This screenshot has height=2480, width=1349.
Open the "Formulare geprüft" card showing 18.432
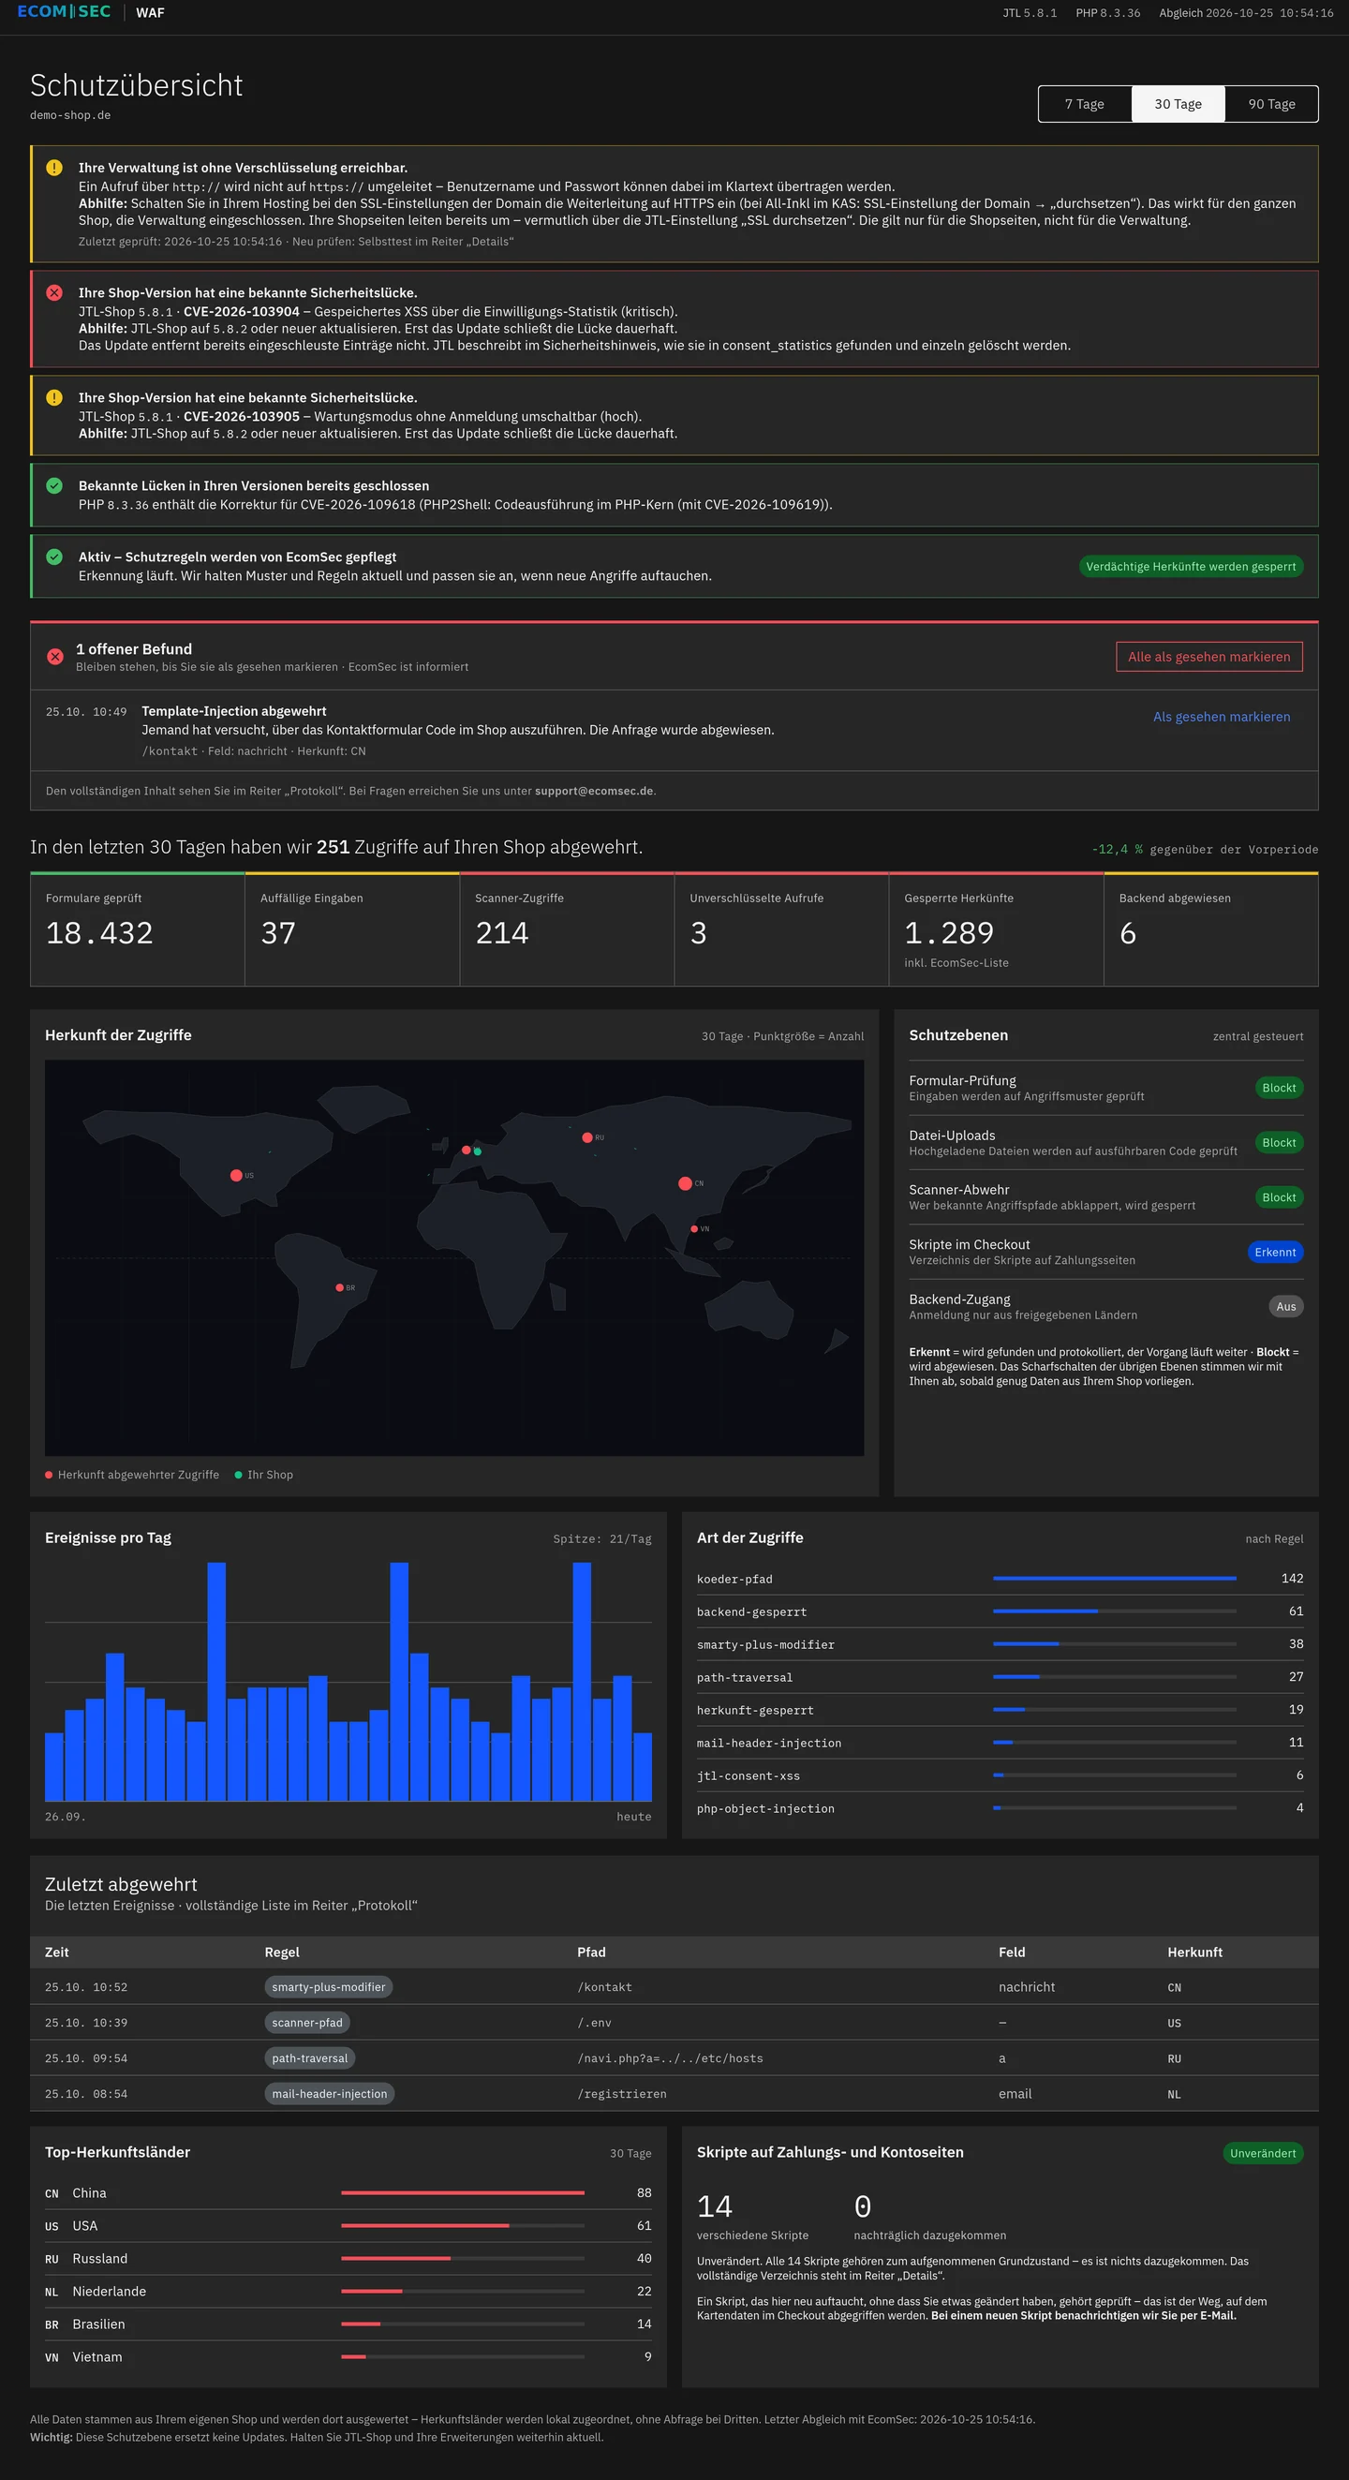point(138,930)
